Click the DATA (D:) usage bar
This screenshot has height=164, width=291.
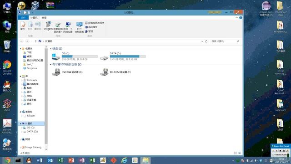(128, 56)
